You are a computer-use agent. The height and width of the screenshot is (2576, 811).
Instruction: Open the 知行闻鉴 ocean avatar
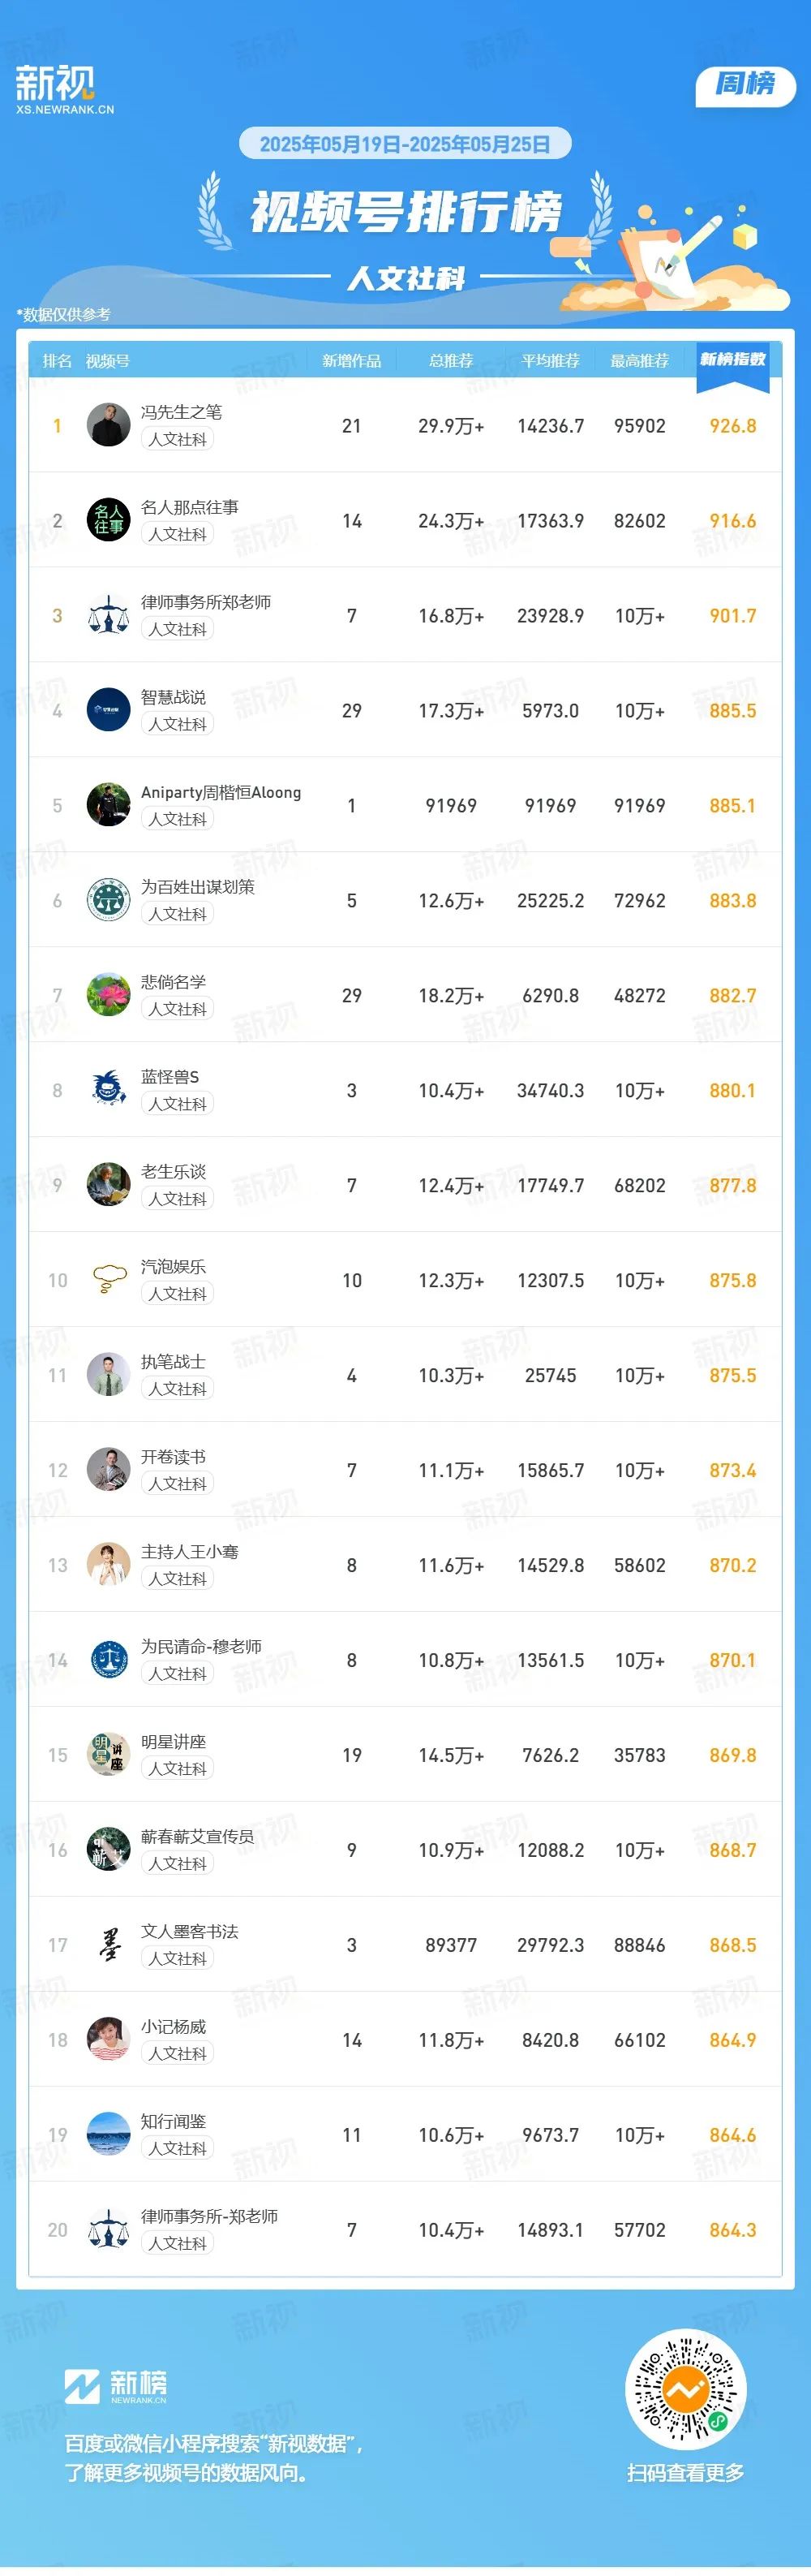[x=108, y=2135]
